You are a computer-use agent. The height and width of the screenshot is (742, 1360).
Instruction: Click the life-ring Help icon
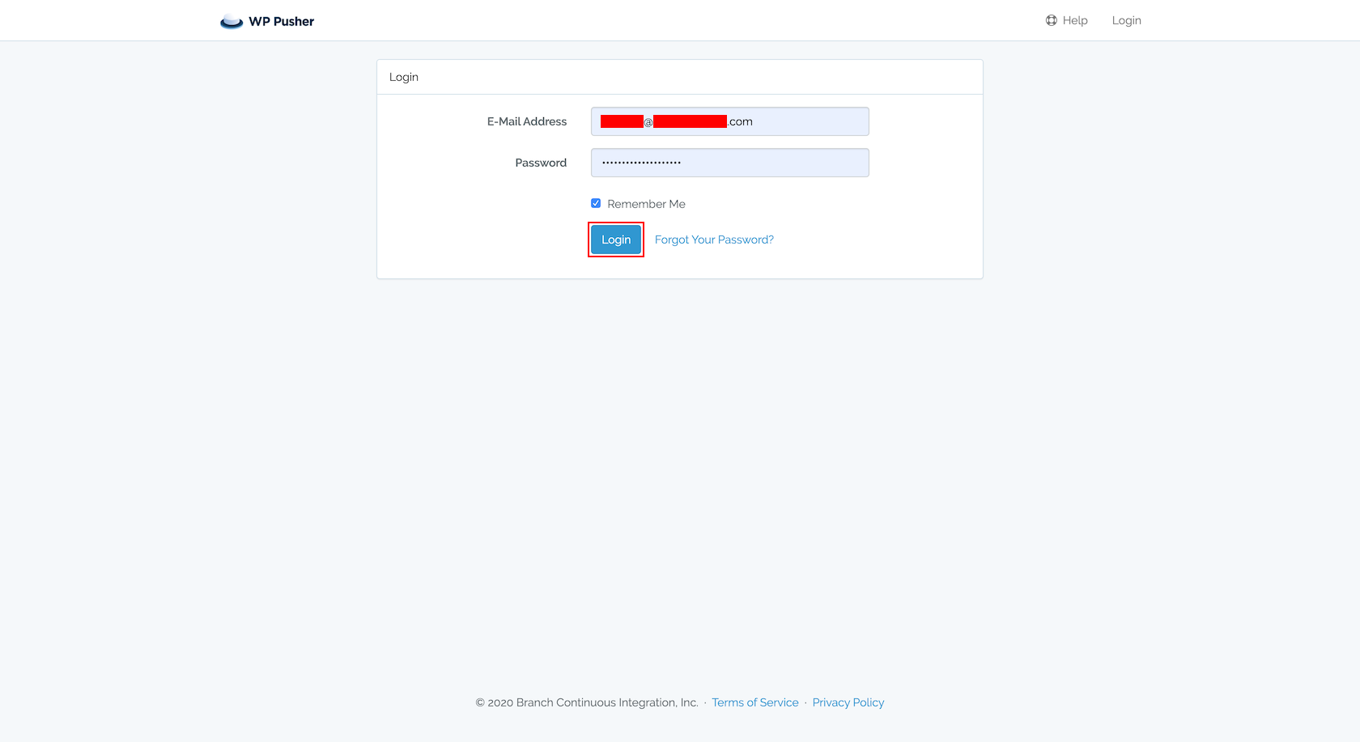[x=1051, y=19]
